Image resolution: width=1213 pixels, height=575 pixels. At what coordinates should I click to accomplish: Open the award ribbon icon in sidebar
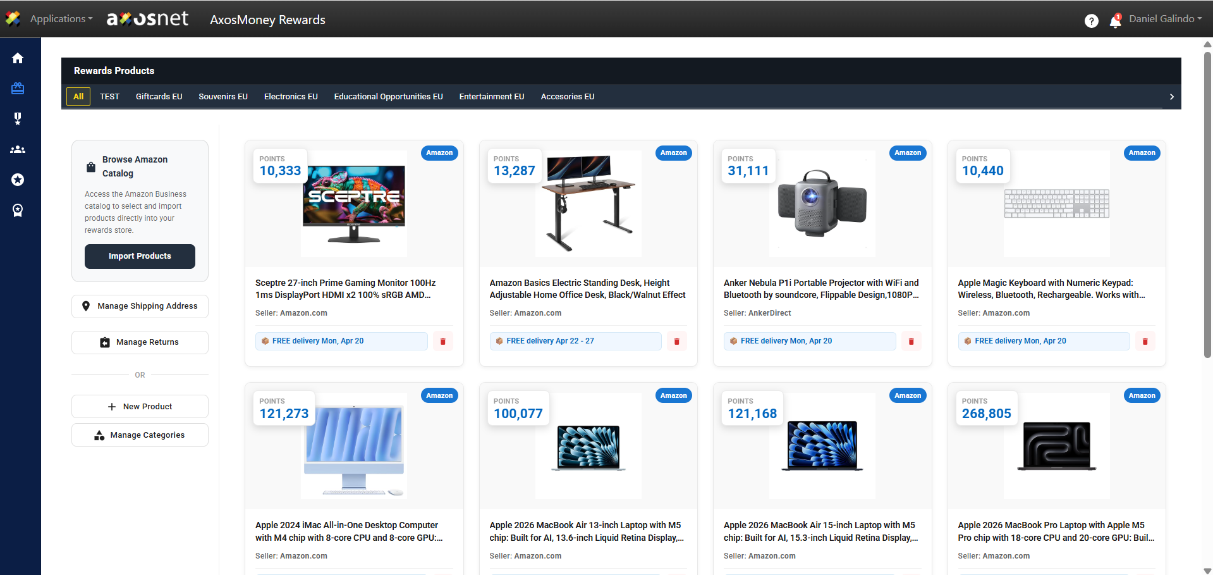[18, 210]
